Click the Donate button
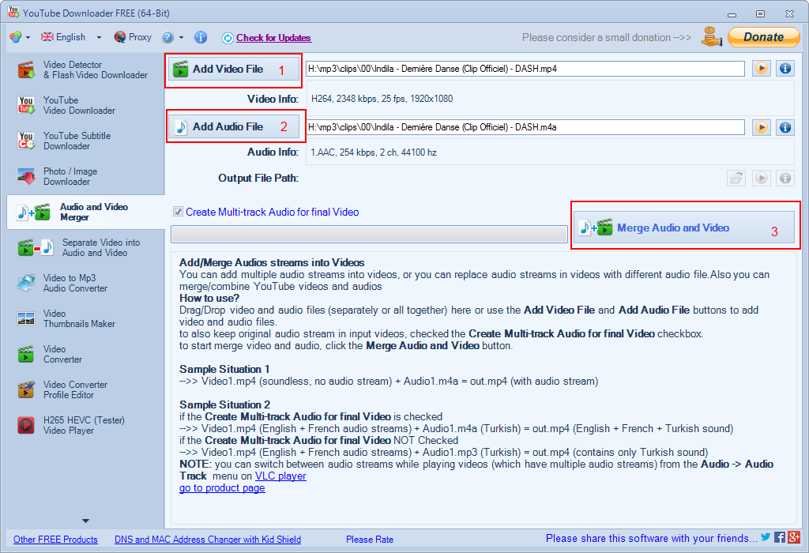The width and height of the screenshot is (809, 553). [764, 37]
